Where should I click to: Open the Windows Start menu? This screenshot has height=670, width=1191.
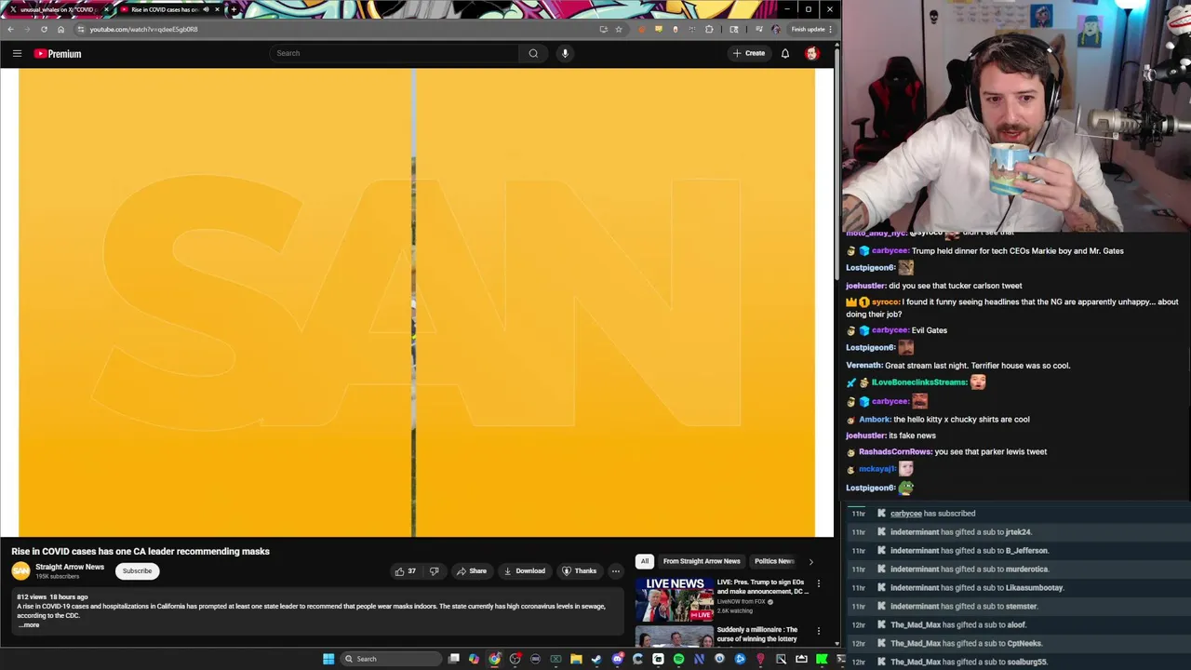[x=328, y=659]
